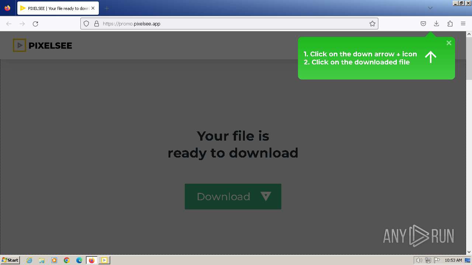Click the page scrollbar down arrow
The image size is (472, 265).
click(x=469, y=252)
